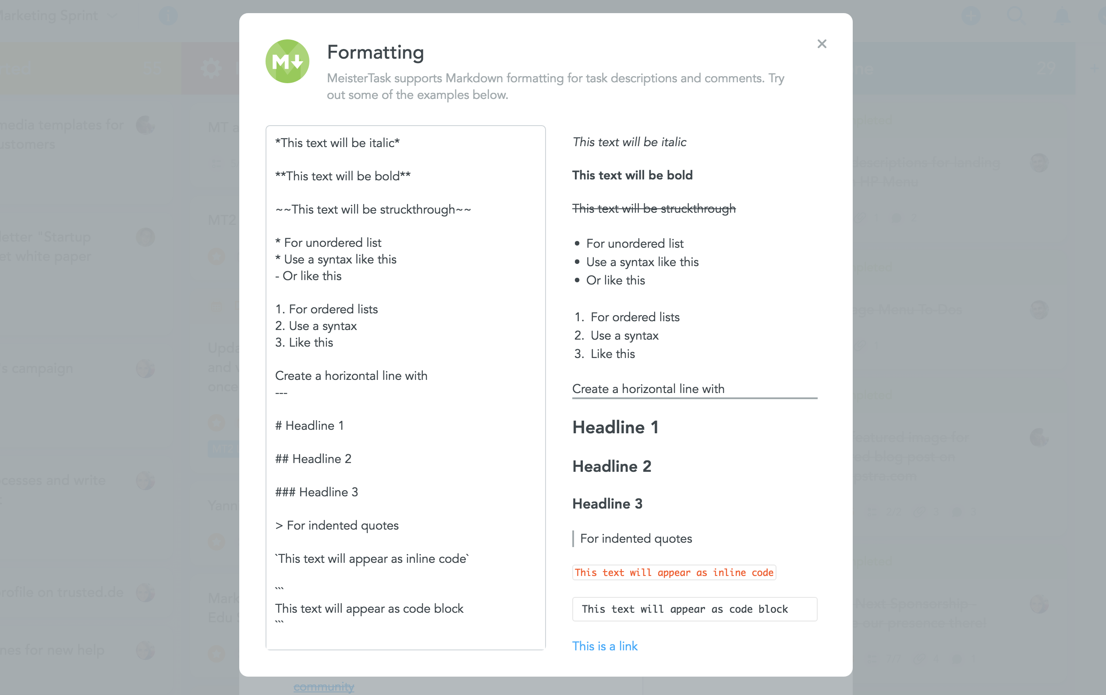Click the indented quote syntax example
Viewport: 1106px width, 695px height.
336,525
